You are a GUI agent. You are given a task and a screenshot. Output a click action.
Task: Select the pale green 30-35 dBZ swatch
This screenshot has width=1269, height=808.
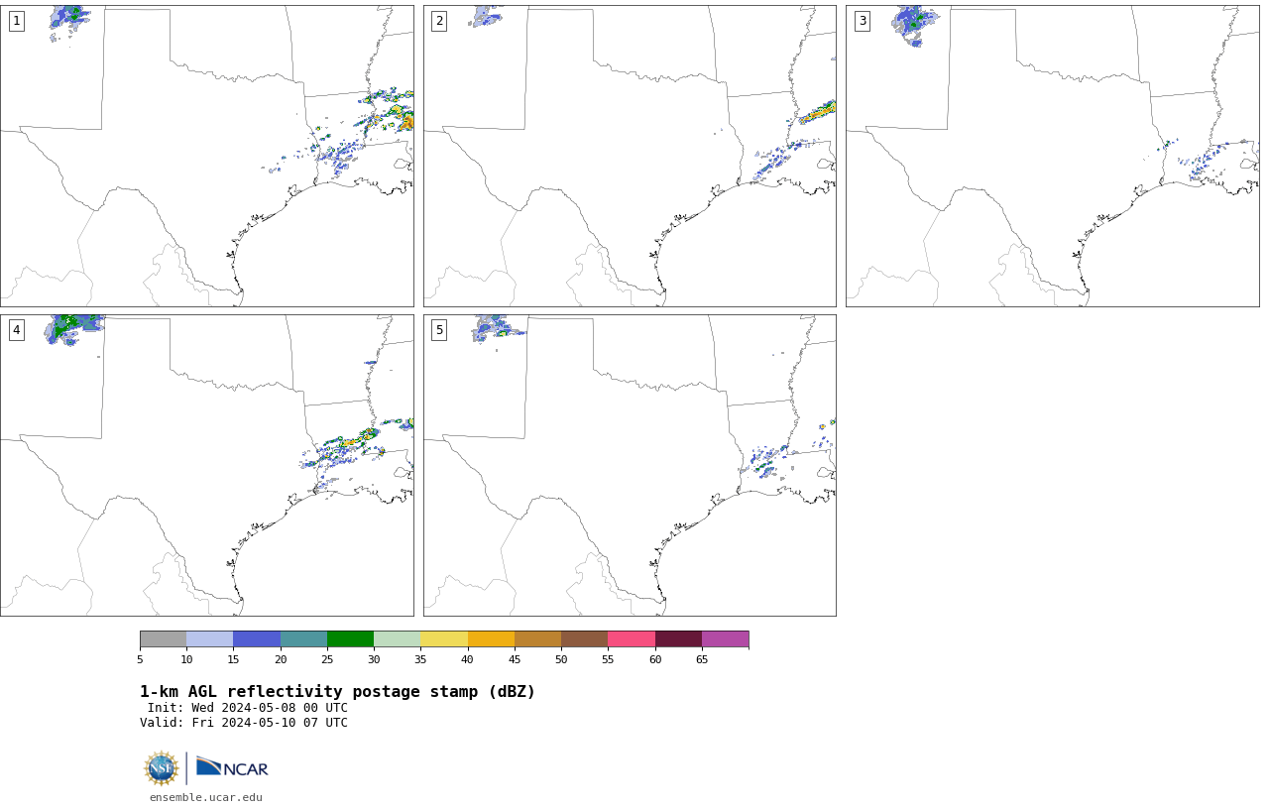[397, 638]
